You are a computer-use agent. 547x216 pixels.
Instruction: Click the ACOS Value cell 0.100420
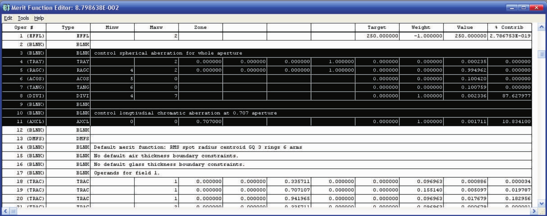[x=466, y=79]
